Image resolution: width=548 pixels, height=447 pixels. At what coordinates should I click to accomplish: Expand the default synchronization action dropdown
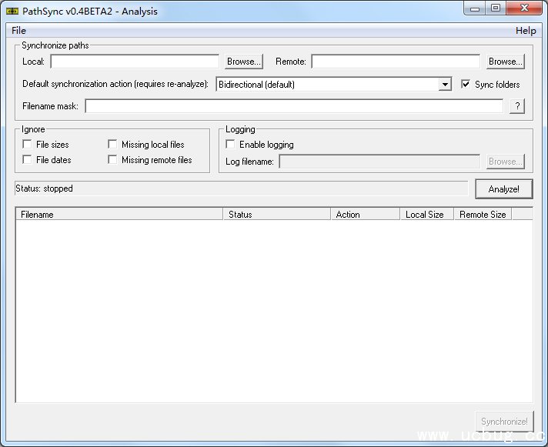445,85
